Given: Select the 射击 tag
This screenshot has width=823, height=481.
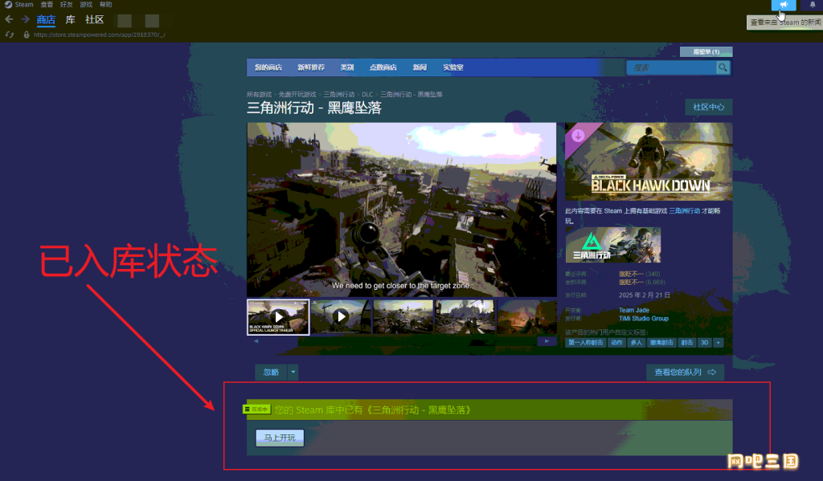Looking at the screenshot, I should (x=686, y=343).
